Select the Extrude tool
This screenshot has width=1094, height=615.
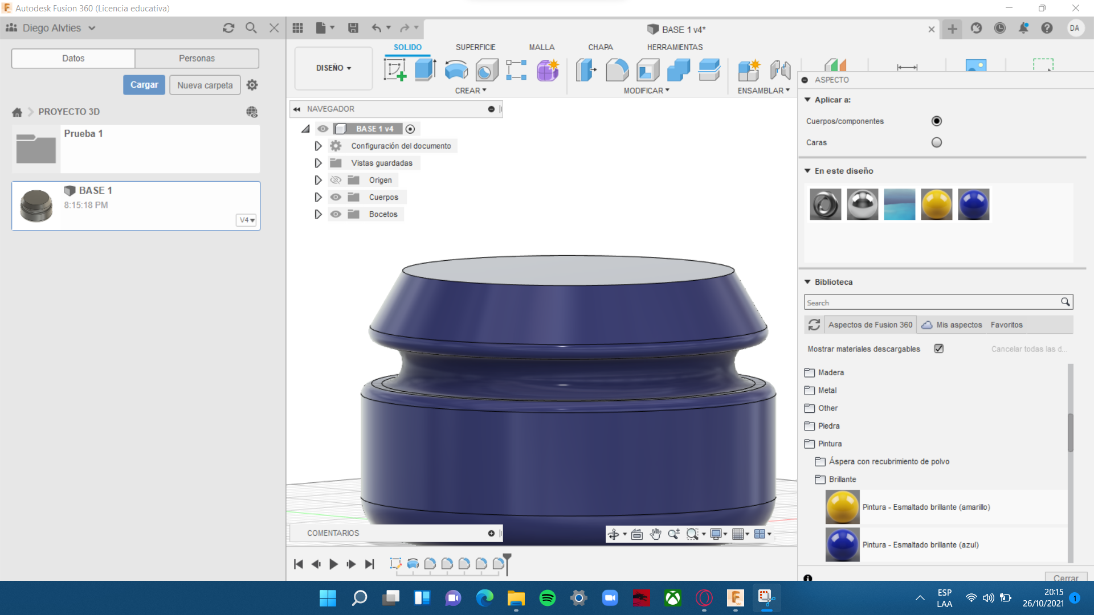click(x=425, y=70)
